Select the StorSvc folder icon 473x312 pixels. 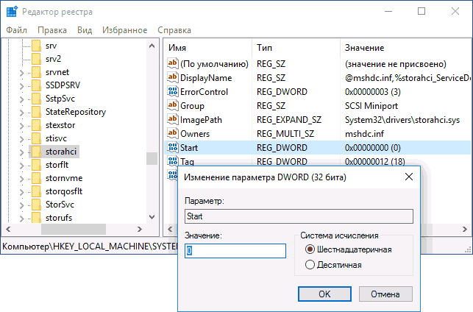pyautogui.click(x=36, y=205)
